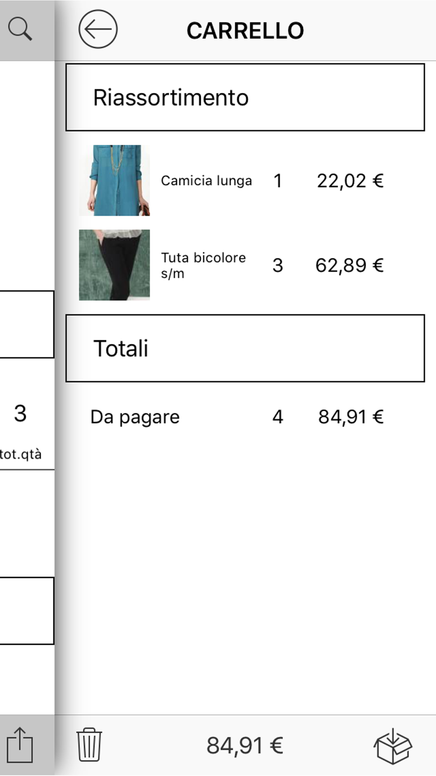The width and height of the screenshot is (436, 776).
Task: Tap the 22,02 € price
Action: [350, 181]
